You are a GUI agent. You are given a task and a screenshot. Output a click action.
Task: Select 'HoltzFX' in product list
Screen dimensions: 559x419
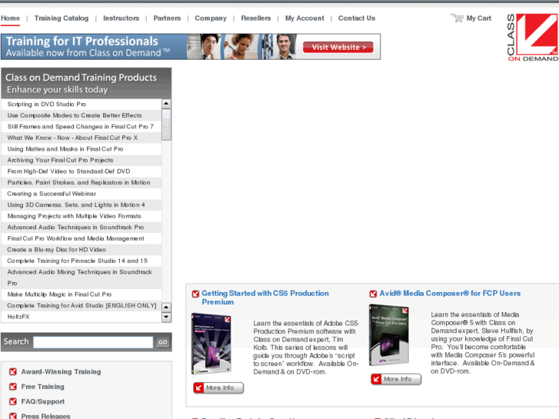82,317
